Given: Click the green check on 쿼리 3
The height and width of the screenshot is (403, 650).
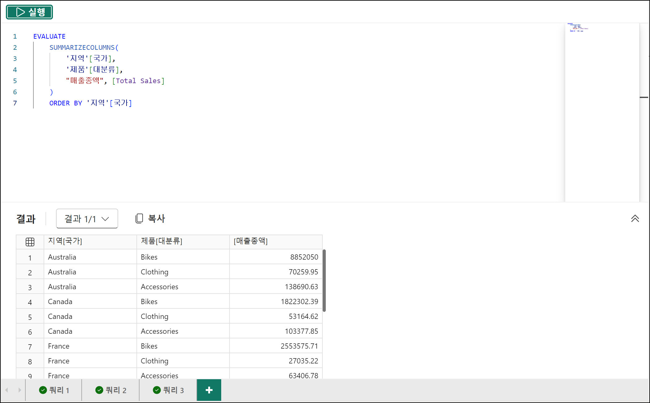Looking at the screenshot, I should point(157,390).
